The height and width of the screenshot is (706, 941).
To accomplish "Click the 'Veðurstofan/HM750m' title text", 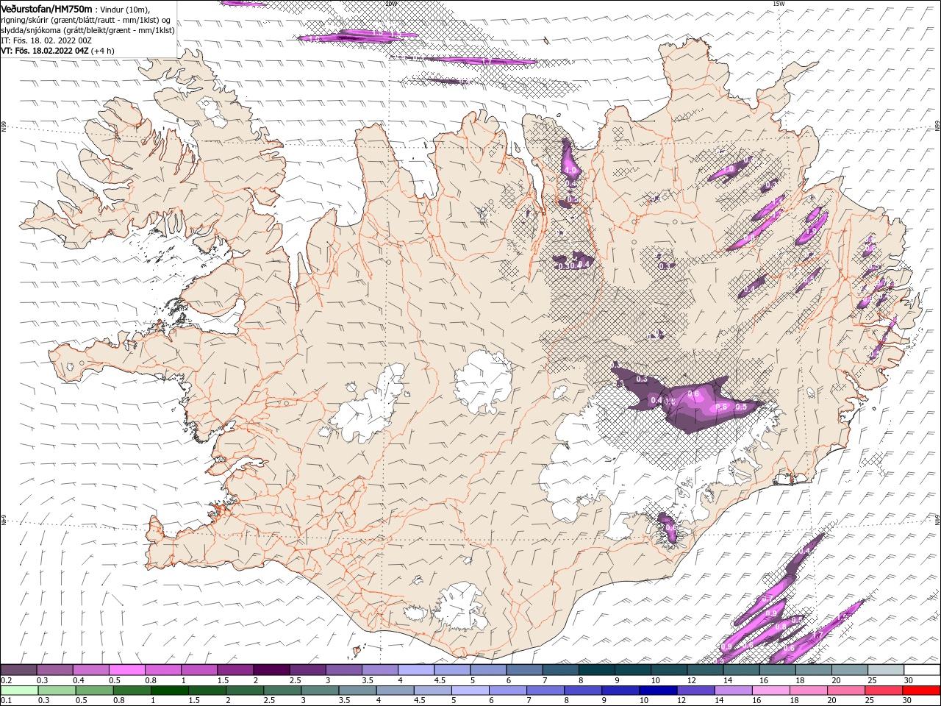I will click(x=46, y=8).
